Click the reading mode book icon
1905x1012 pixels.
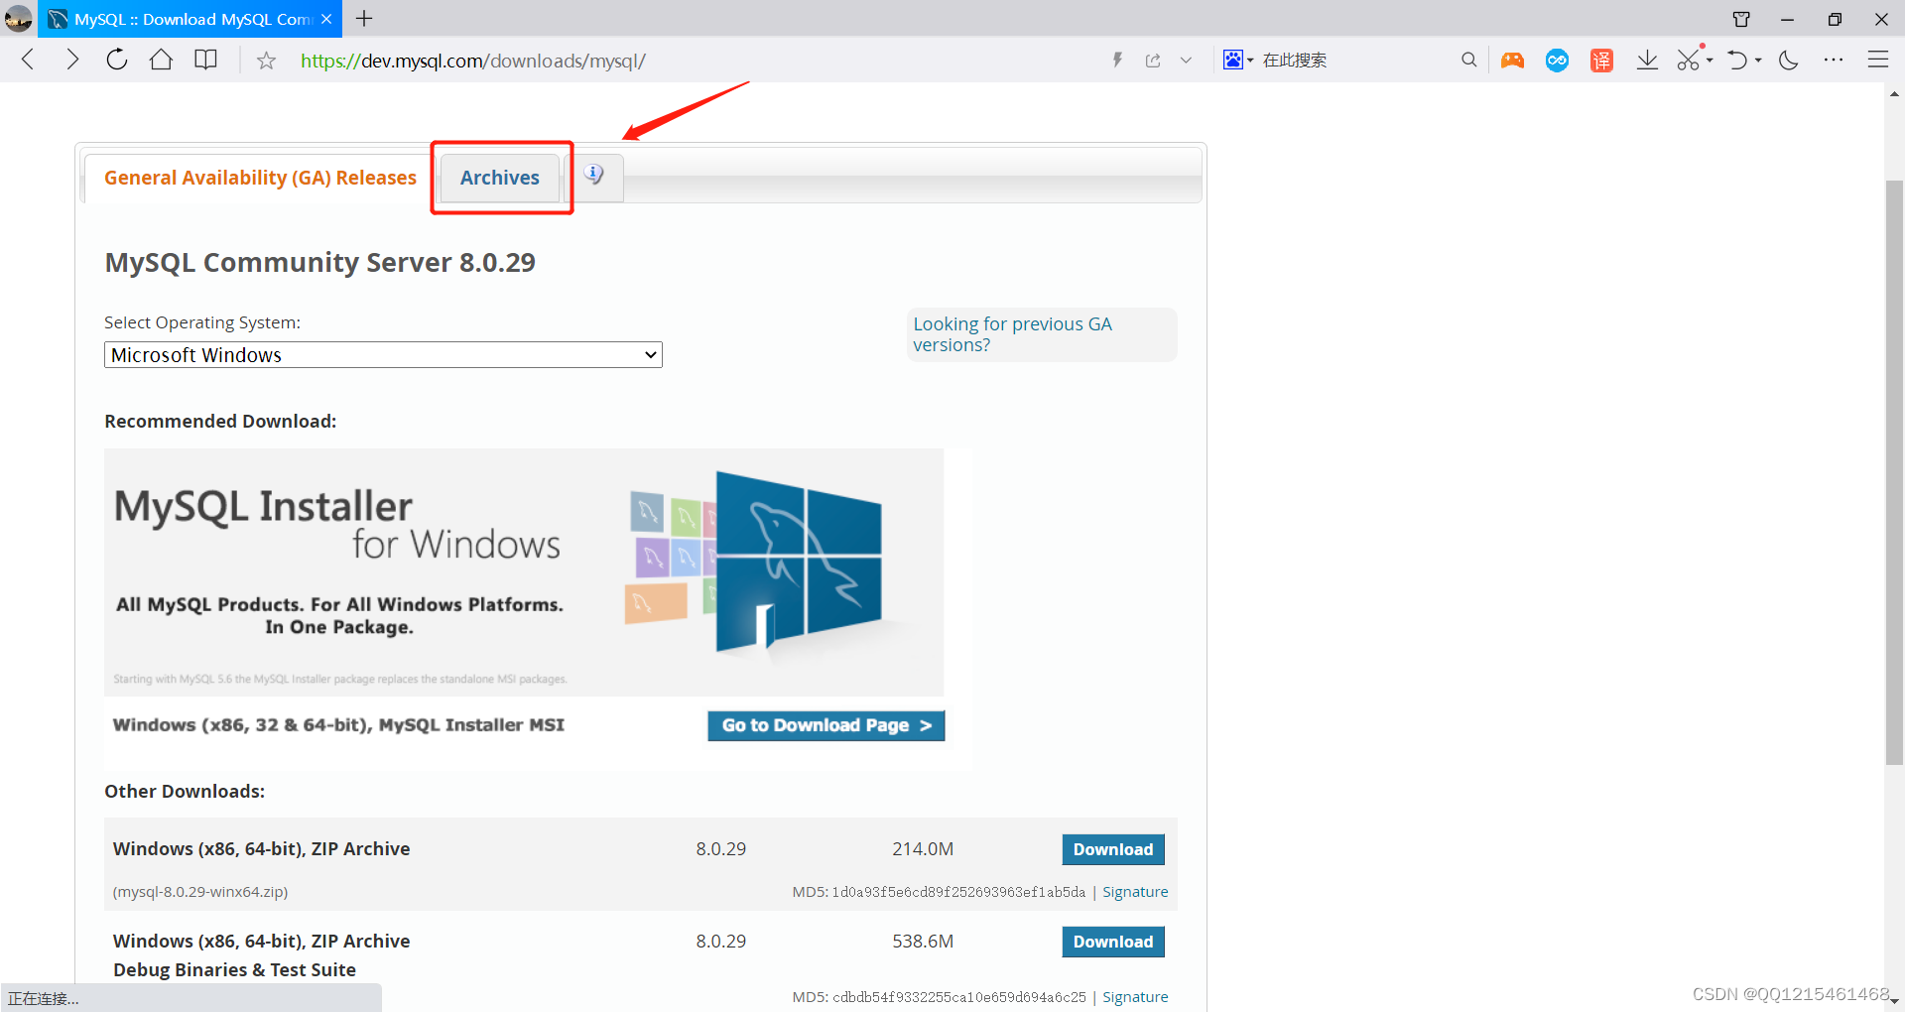(205, 60)
